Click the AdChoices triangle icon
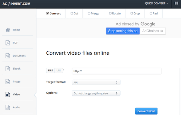The image size is (181, 115). coord(162,31)
